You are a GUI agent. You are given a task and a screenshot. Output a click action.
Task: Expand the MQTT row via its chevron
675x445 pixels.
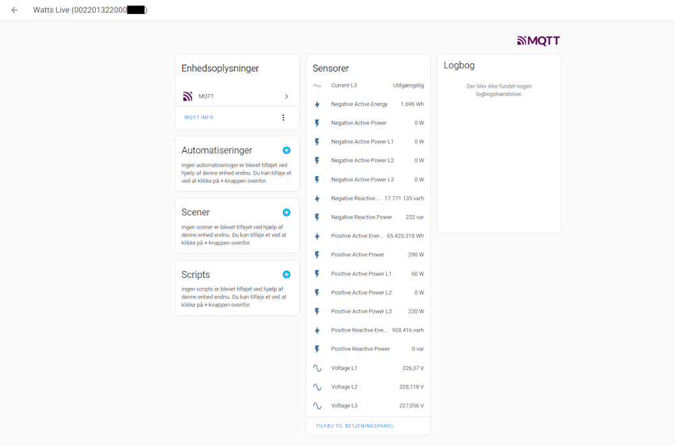[x=286, y=96]
